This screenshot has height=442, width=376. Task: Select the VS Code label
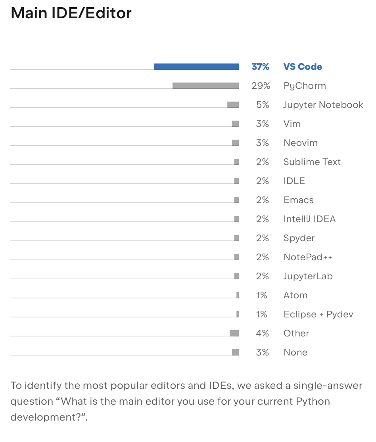coord(303,67)
